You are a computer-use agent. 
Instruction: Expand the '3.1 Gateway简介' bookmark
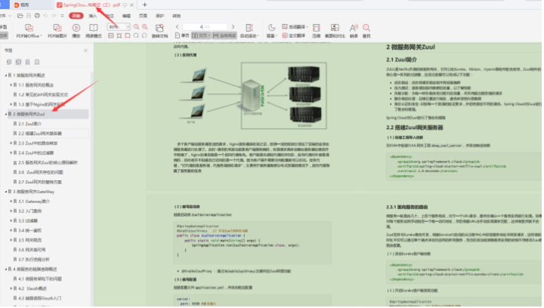click(x=11, y=202)
